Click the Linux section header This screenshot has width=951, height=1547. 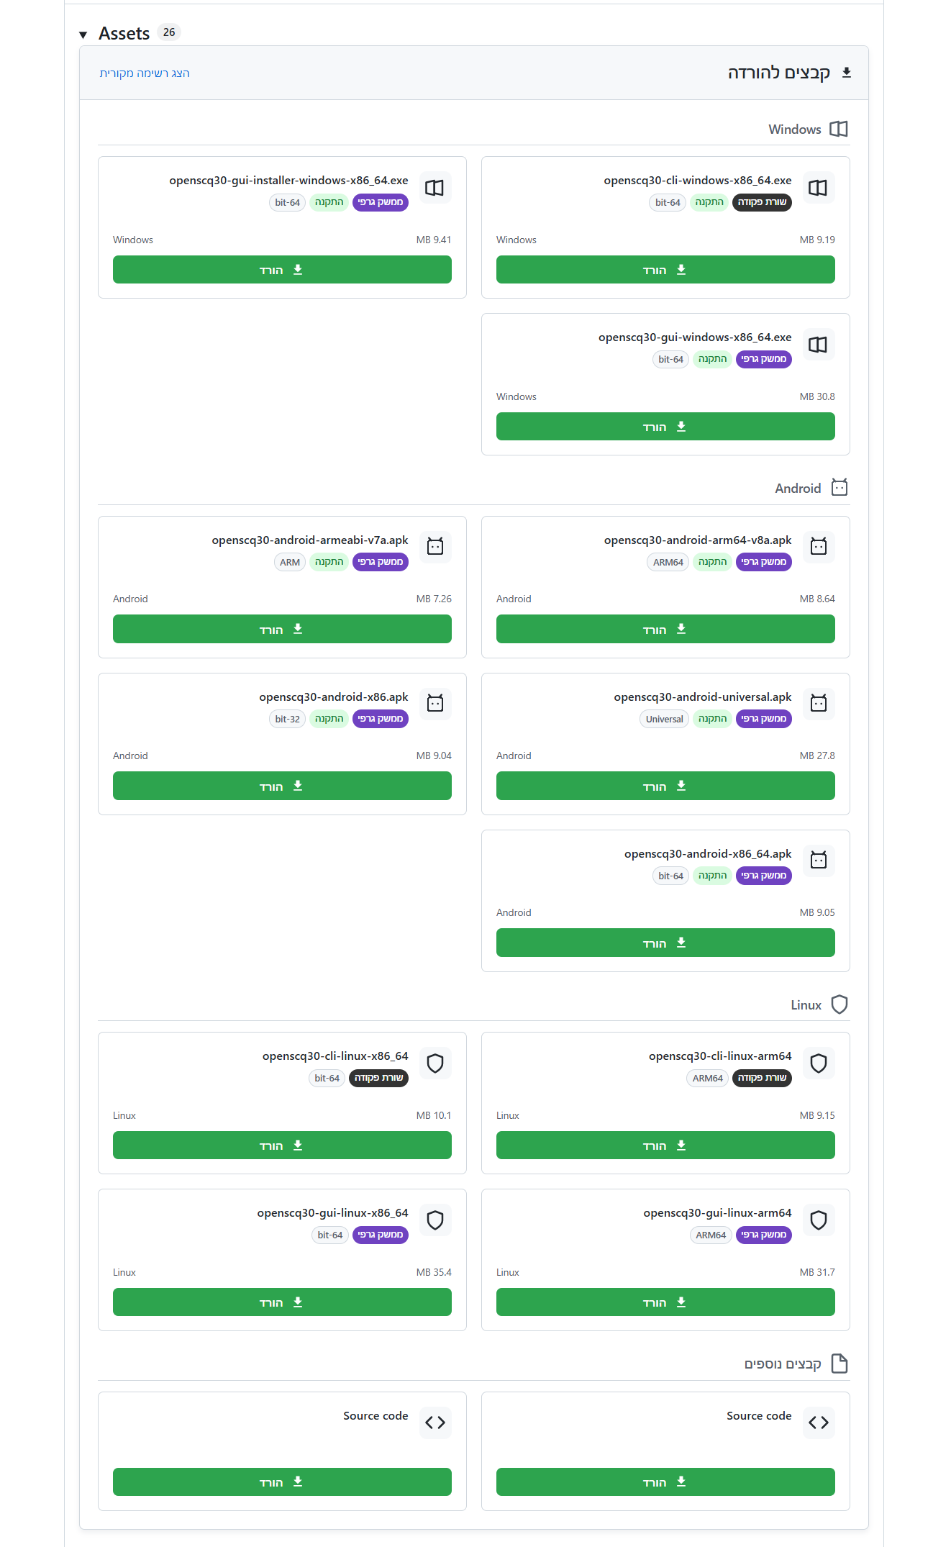(x=806, y=1005)
